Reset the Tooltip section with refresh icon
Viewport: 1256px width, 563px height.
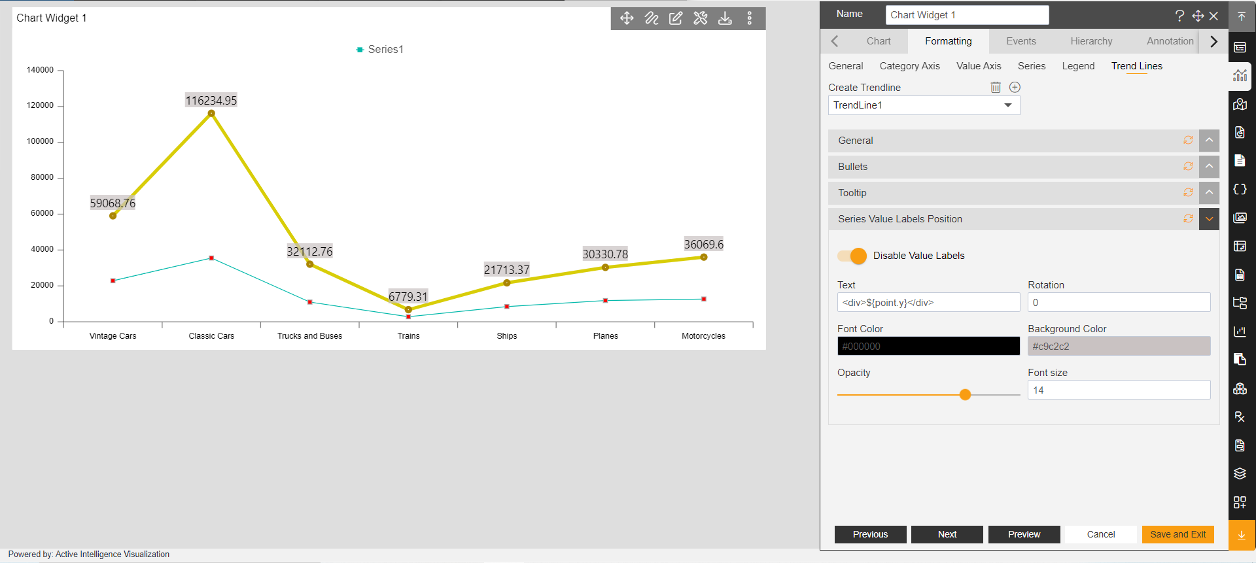pyautogui.click(x=1188, y=192)
